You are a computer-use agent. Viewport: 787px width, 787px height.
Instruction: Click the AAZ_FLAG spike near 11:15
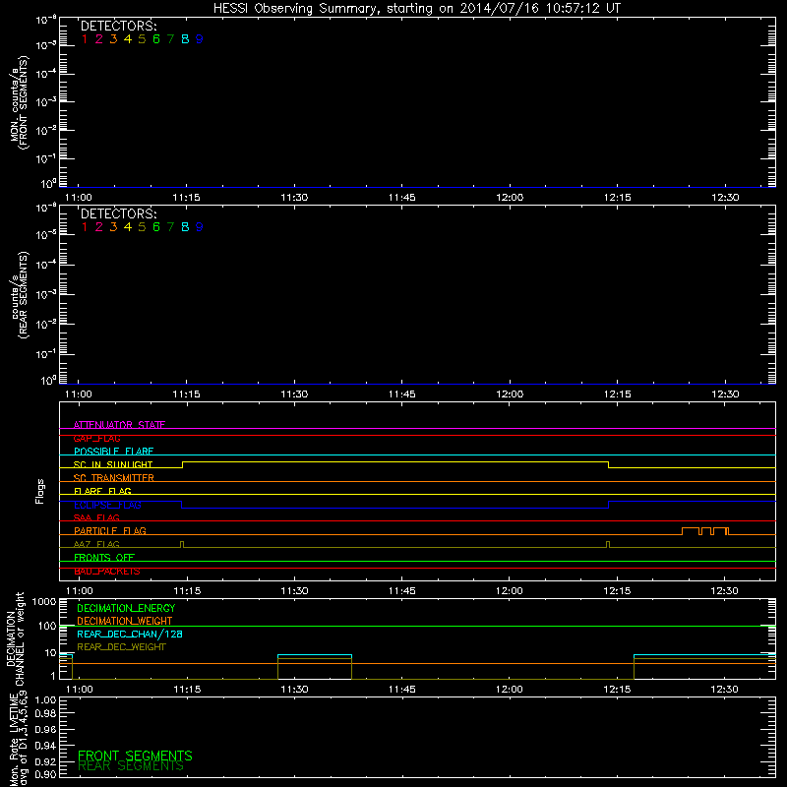point(182,544)
